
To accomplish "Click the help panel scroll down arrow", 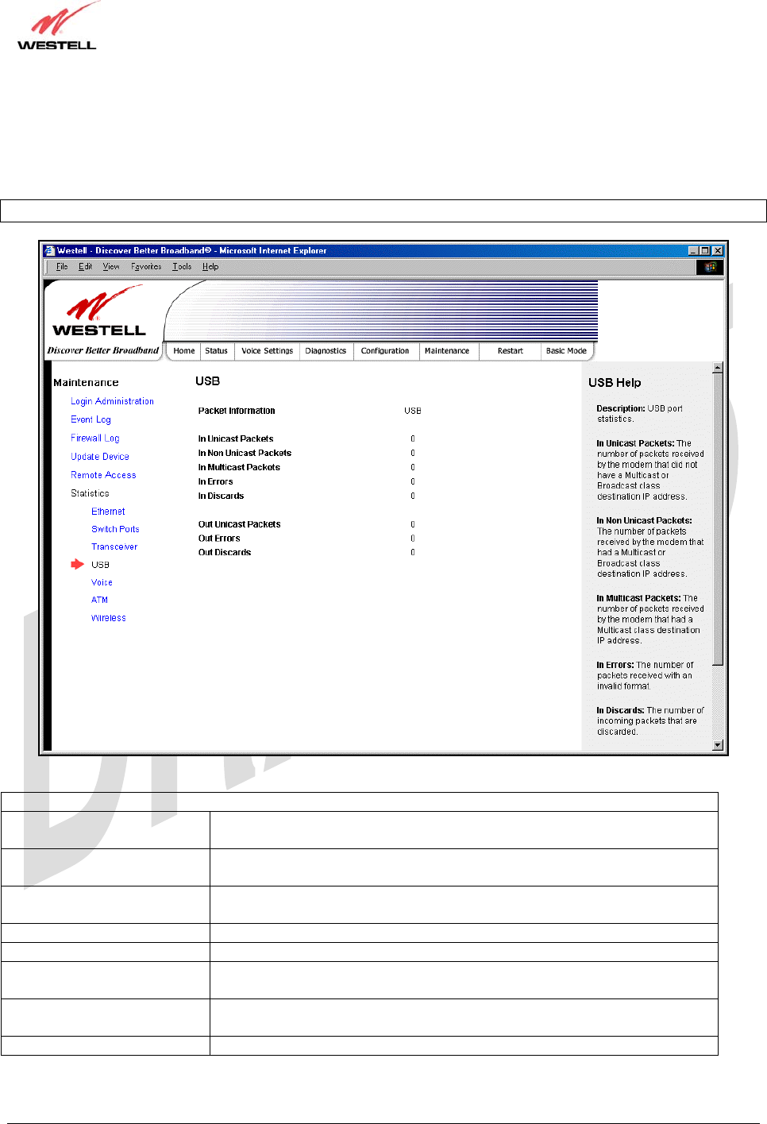I will [718, 745].
